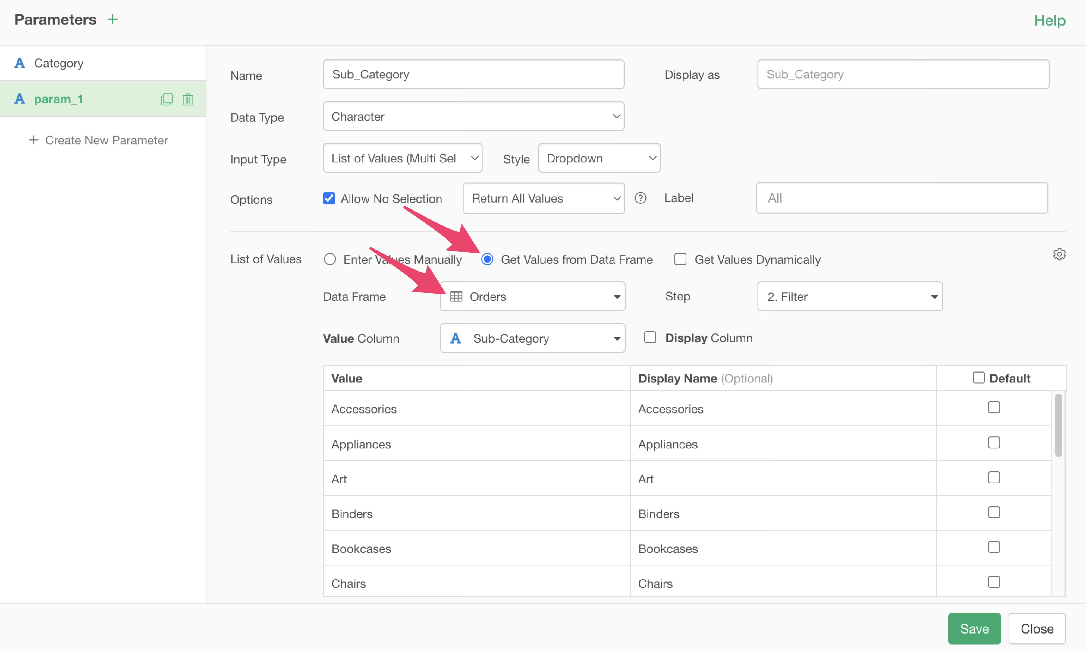This screenshot has width=1086, height=651.
Task: Edit the Bookcases display name cell
Action: click(x=783, y=548)
